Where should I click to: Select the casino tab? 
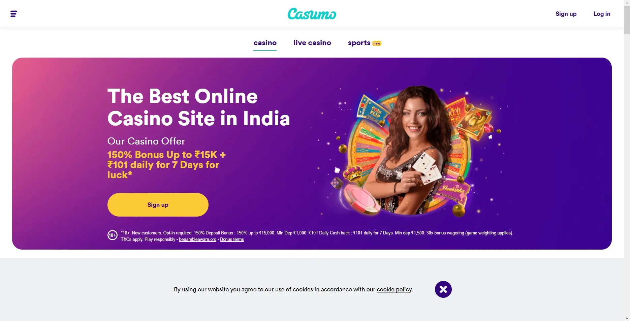point(265,43)
